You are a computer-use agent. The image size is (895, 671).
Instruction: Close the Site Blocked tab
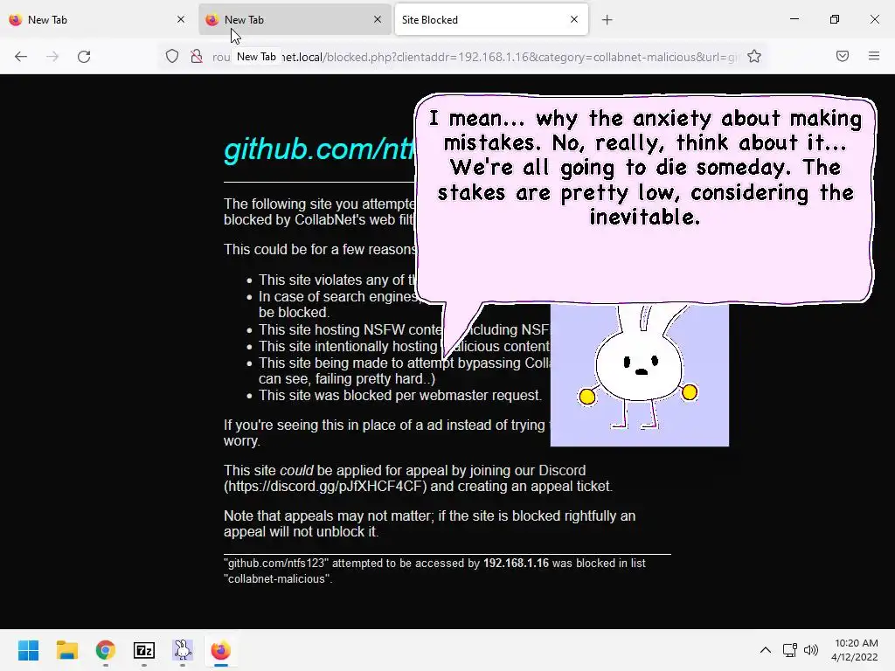574,19
